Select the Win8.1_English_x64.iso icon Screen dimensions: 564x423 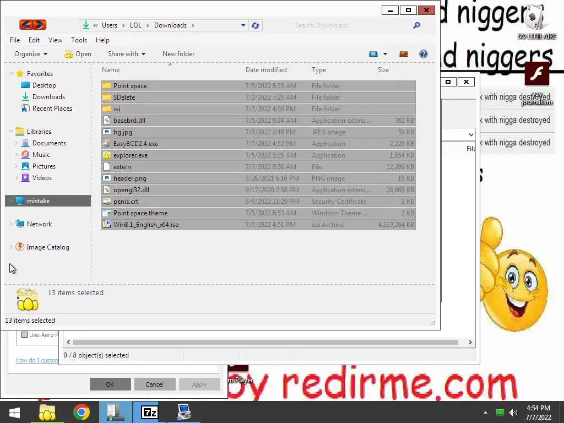pyautogui.click(x=106, y=225)
